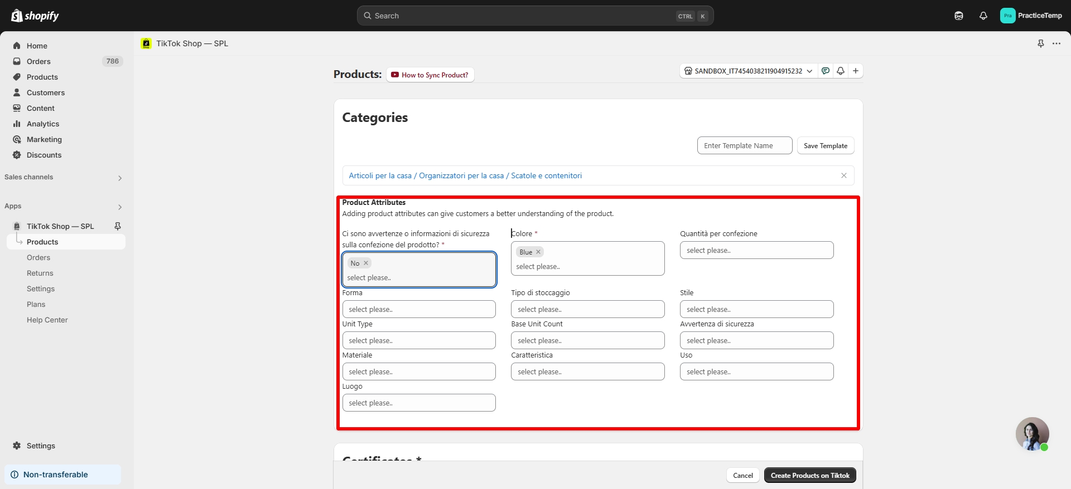Click the bell icon beside sandbox selector
Viewport: 1071px width, 489px height.
pos(840,71)
